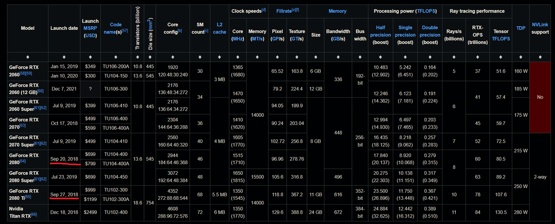This screenshot has height=224, width=555.
Task: Sort by Memory clock MT/s column arrows
Action: [257, 57]
